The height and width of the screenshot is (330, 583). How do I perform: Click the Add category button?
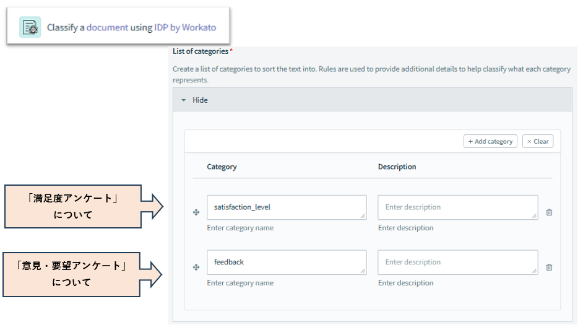pyautogui.click(x=490, y=141)
